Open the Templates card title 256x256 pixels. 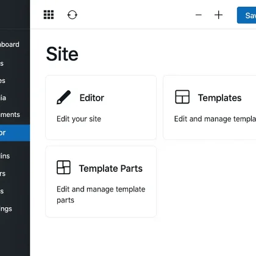pyautogui.click(x=220, y=98)
